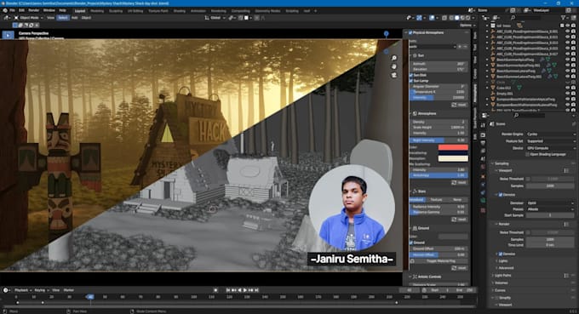This screenshot has height=314, width=579.
Task: Toggle the Physical Atmosphere checkbox
Action: [x=410, y=32]
